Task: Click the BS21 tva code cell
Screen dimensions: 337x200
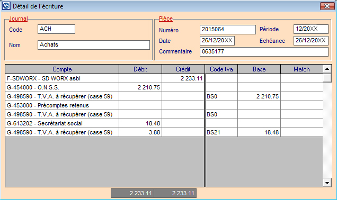Action: [221, 132]
